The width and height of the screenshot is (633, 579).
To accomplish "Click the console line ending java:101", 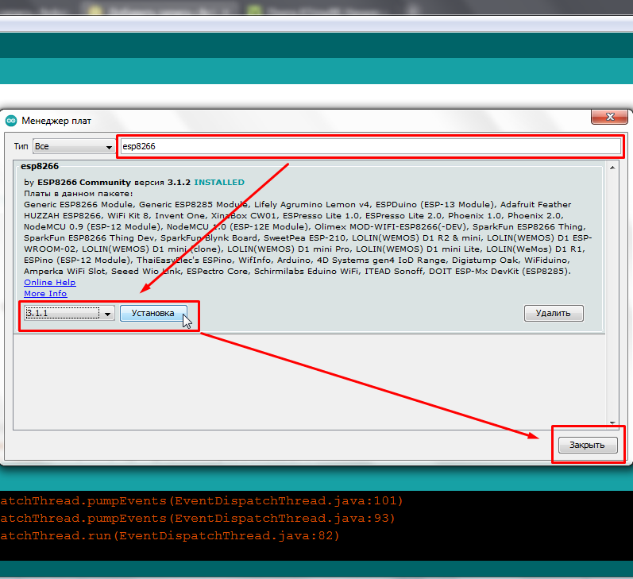I will [x=202, y=500].
